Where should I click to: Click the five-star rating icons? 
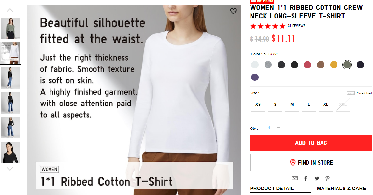point(268,26)
